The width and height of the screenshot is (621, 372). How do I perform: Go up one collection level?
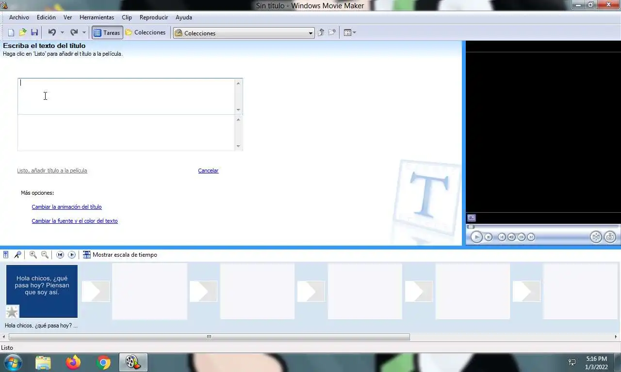pyautogui.click(x=321, y=32)
